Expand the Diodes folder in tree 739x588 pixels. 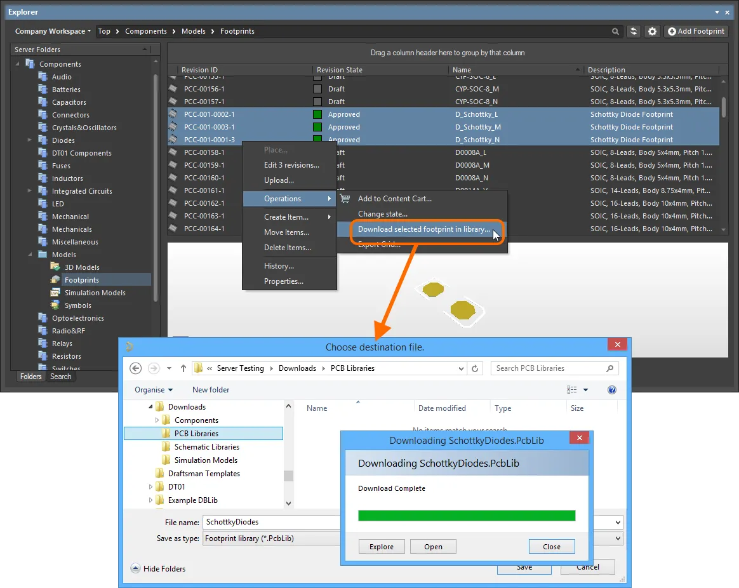[x=30, y=140]
